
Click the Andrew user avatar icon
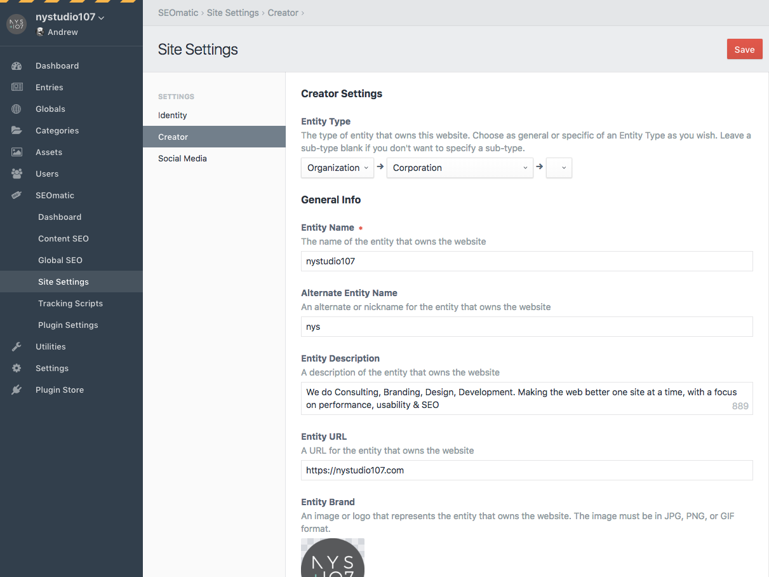pyautogui.click(x=40, y=32)
